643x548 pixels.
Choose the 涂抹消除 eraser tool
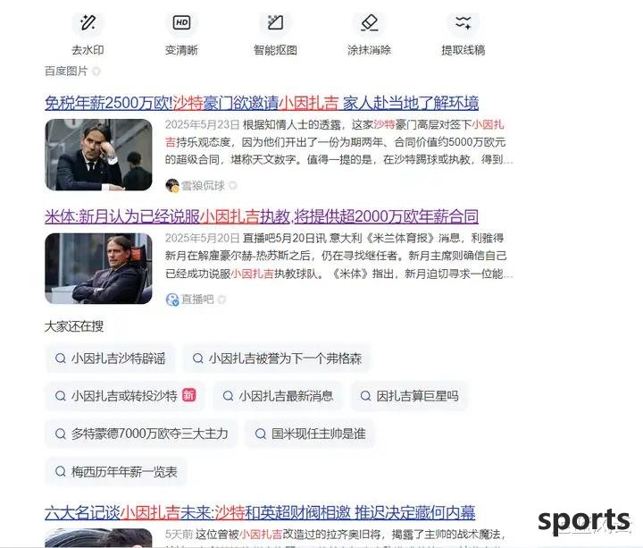point(369,23)
